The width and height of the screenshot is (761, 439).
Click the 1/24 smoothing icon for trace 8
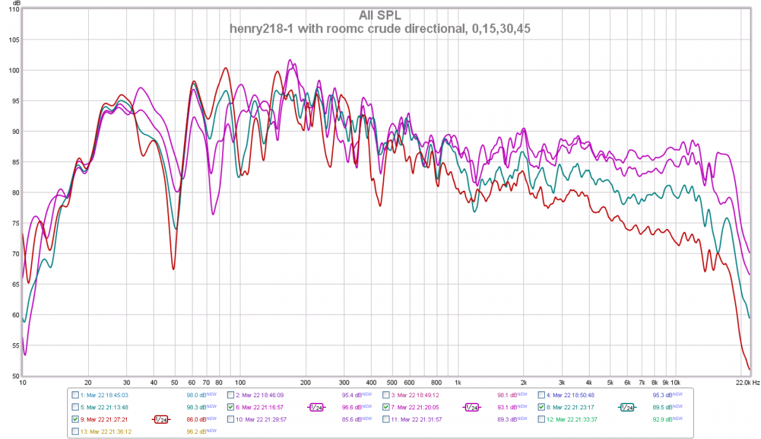click(626, 407)
